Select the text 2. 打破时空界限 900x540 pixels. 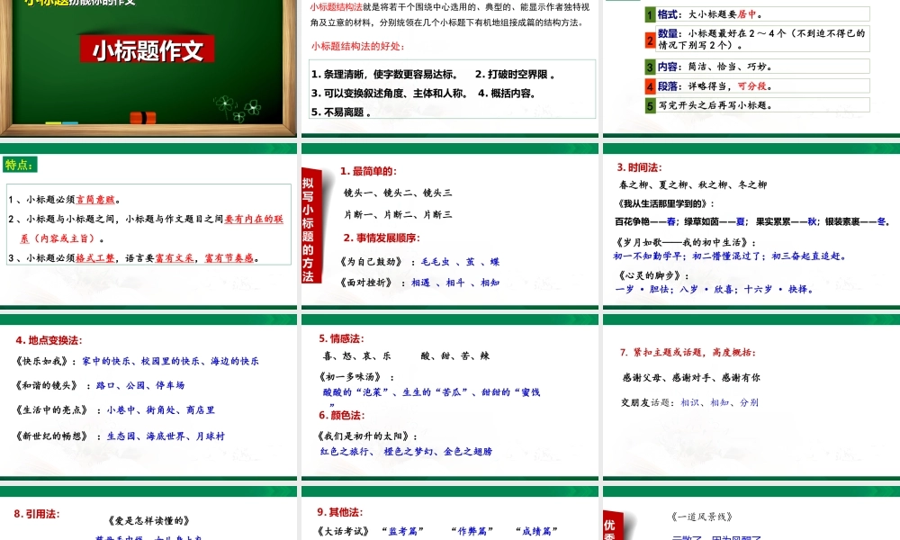[x=514, y=74]
